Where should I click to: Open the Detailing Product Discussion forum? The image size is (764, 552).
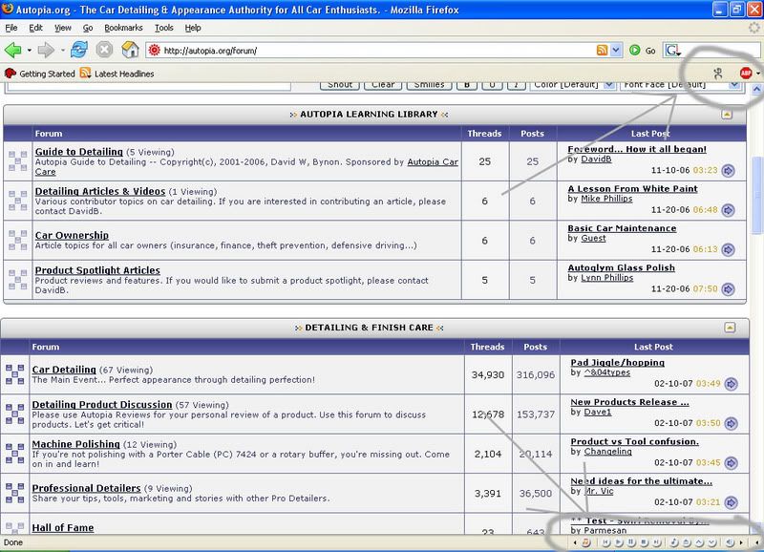click(x=102, y=405)
